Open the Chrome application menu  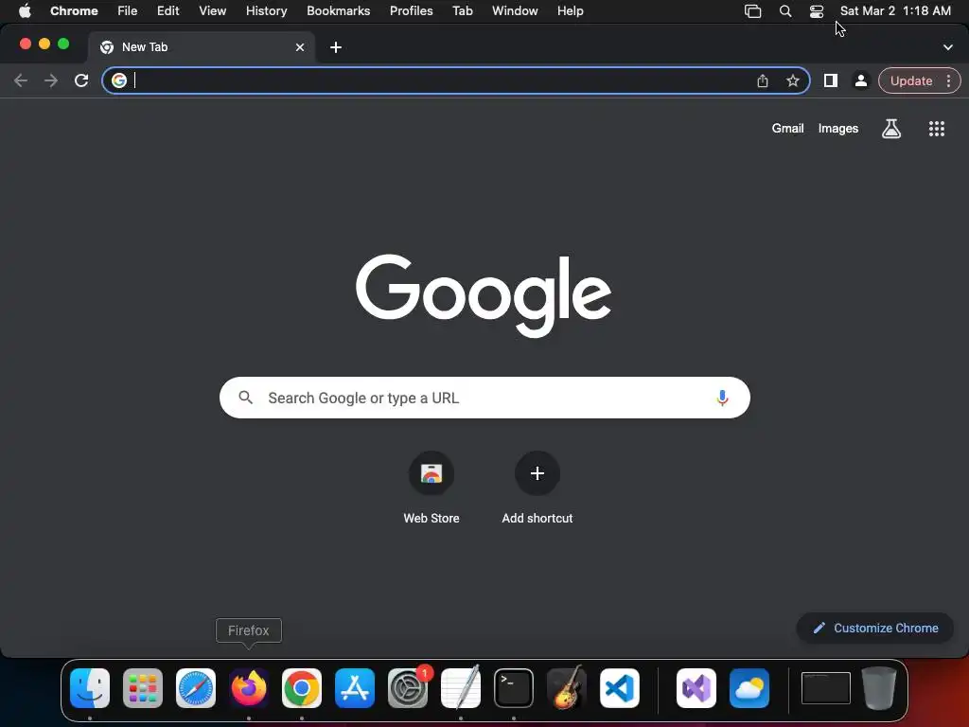tap(74, 11)
